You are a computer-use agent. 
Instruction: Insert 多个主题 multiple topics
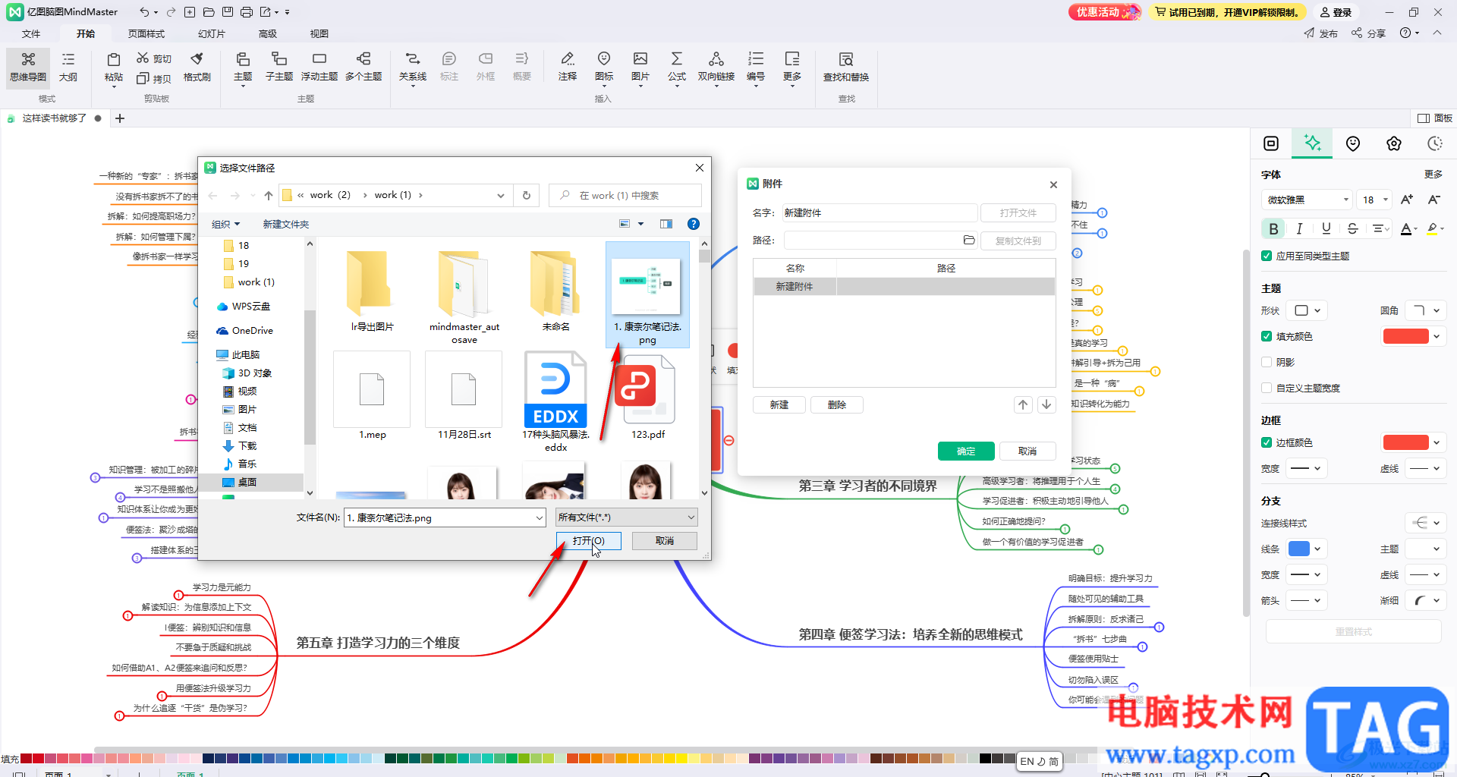click(x=363, y=67)
